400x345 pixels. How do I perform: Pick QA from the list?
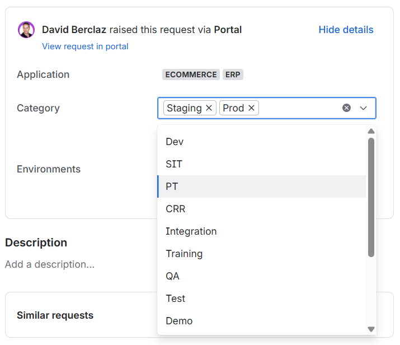tap(262, 276)
